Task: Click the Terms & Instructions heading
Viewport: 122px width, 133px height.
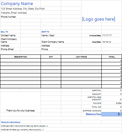Action: 10,122
